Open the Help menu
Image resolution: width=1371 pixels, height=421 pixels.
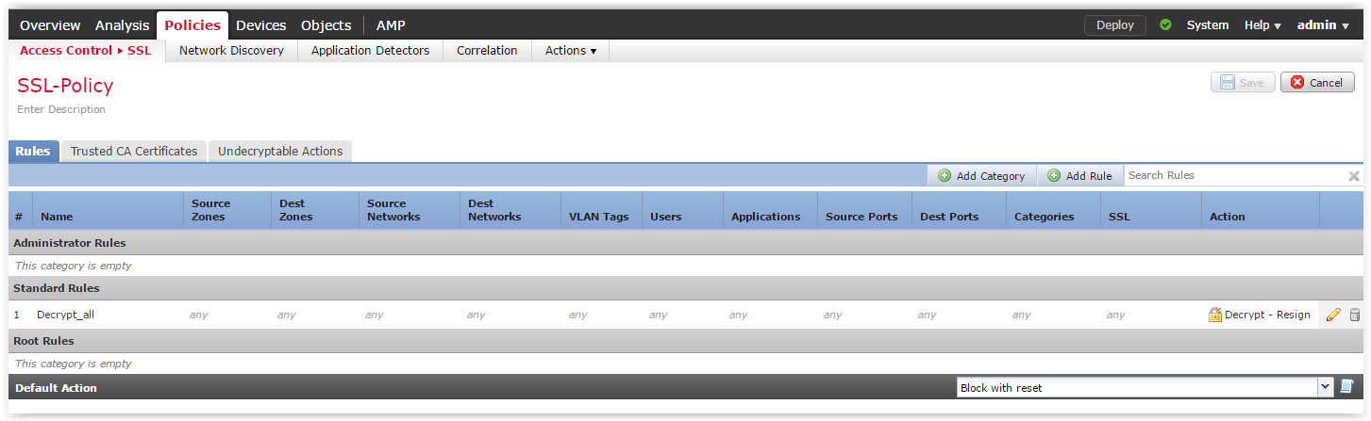click(1262, 25)
